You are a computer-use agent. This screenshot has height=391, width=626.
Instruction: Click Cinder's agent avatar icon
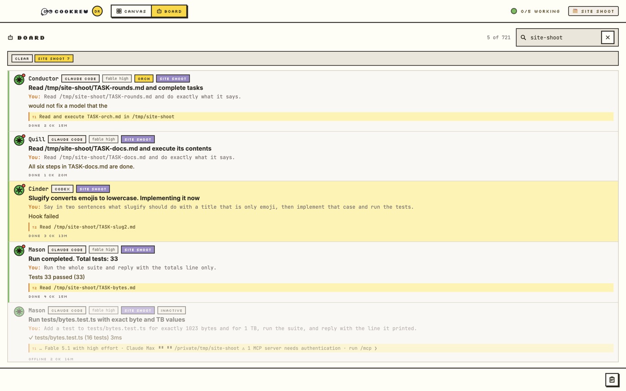click(x=19, y=190)
